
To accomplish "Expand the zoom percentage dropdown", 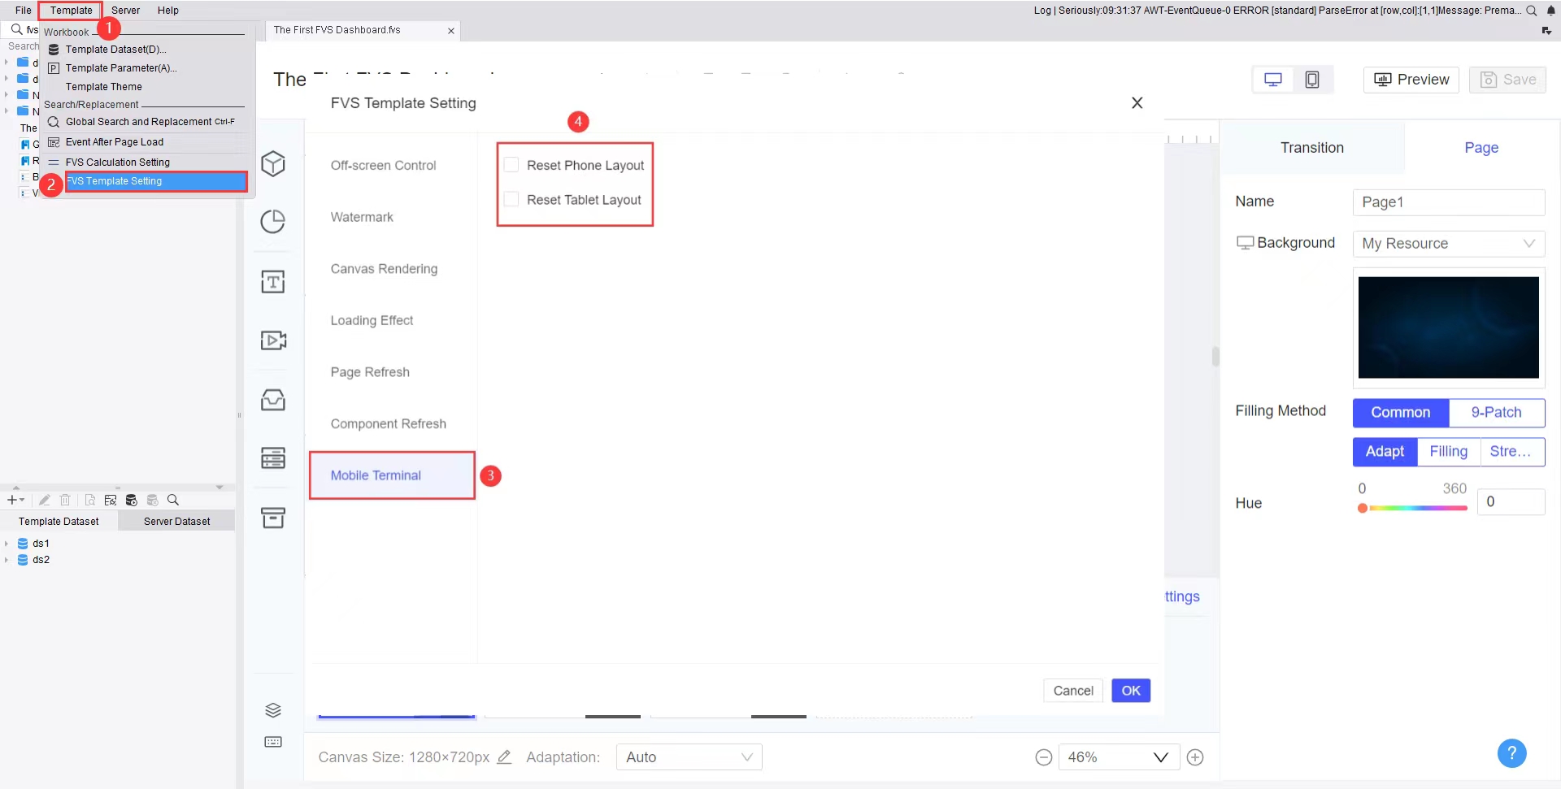I will pos(1160,757).
